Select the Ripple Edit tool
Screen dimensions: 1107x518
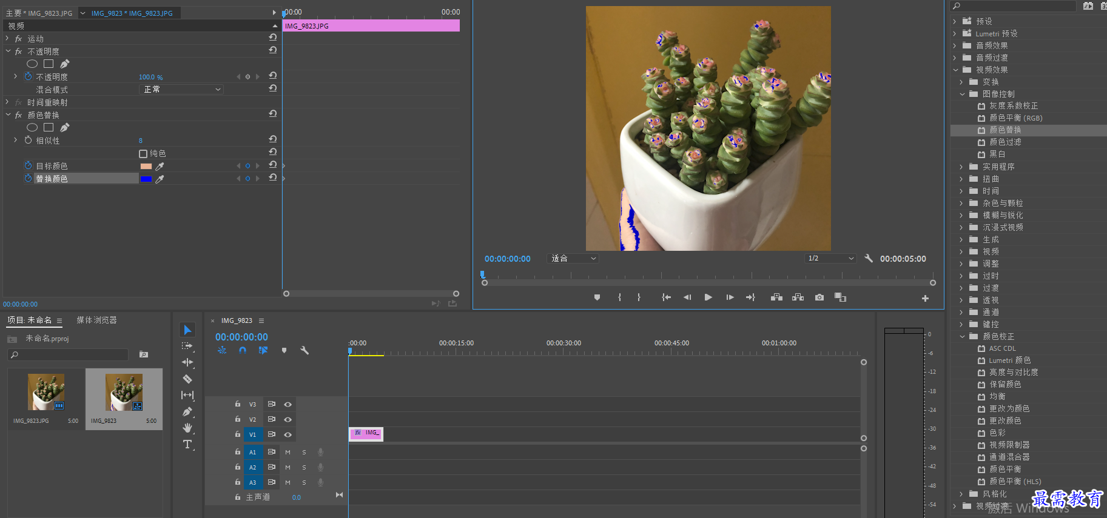coord(187,362)
